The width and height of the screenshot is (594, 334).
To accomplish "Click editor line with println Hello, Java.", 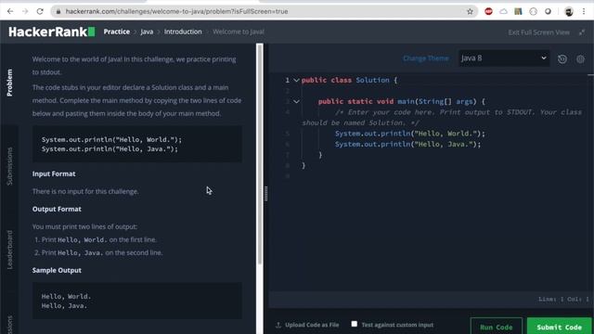I will 407,145.
